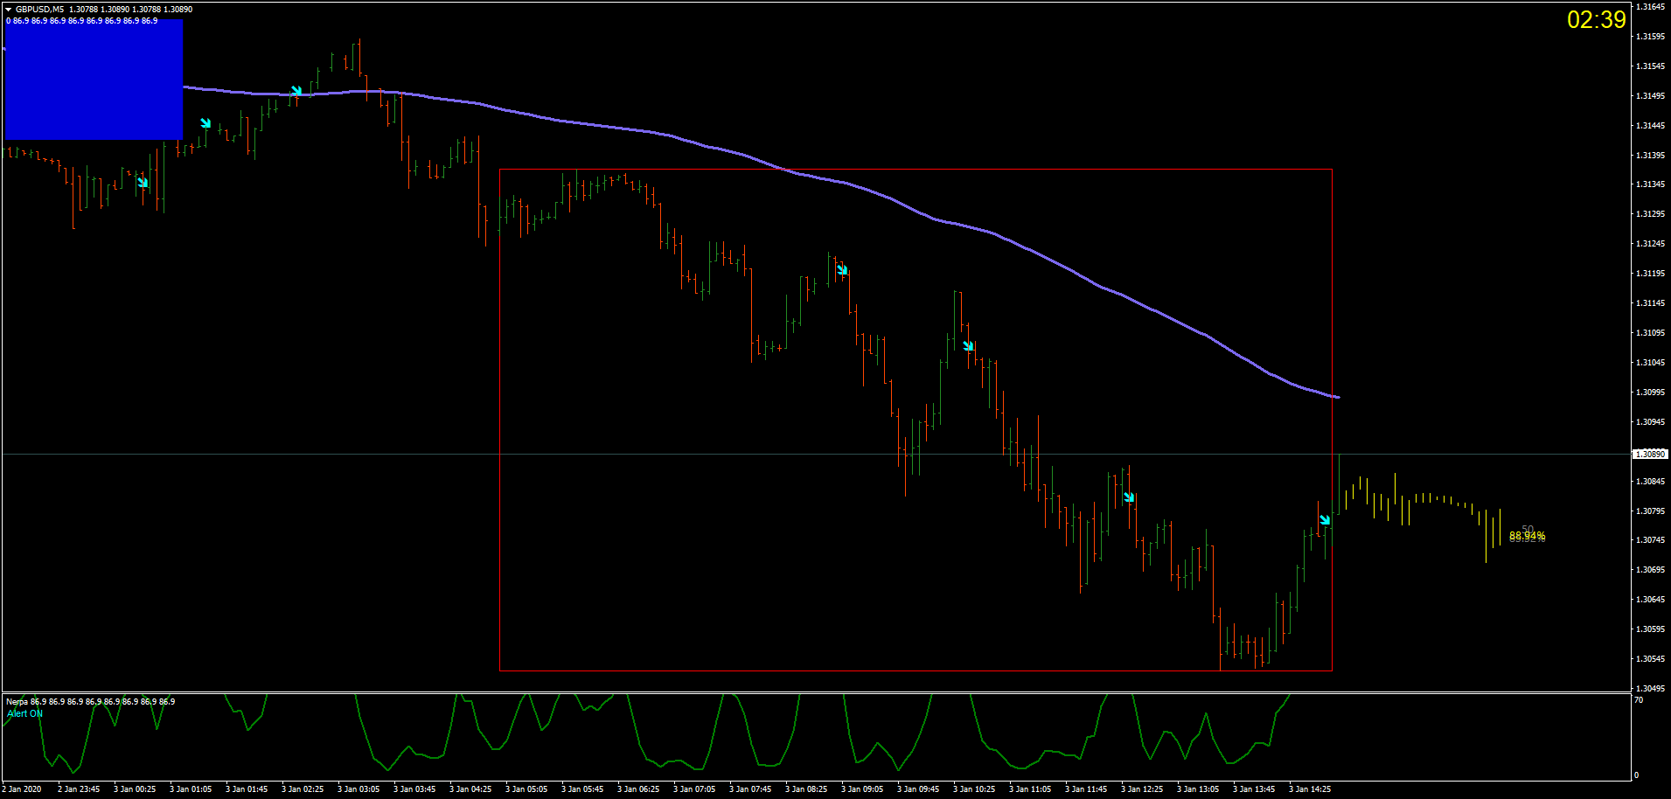Click price axis label 1.30945
The image size is (1671, 799).
click(x=1650, y=422)
